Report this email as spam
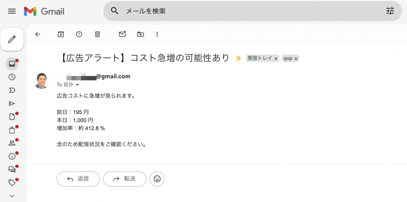The width and height of the screenshot is (407, 202). tap(79, 34)
